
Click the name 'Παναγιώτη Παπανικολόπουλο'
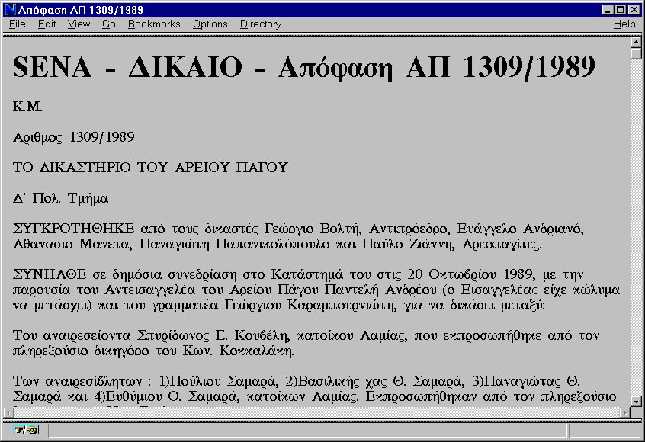coord(234,244)
